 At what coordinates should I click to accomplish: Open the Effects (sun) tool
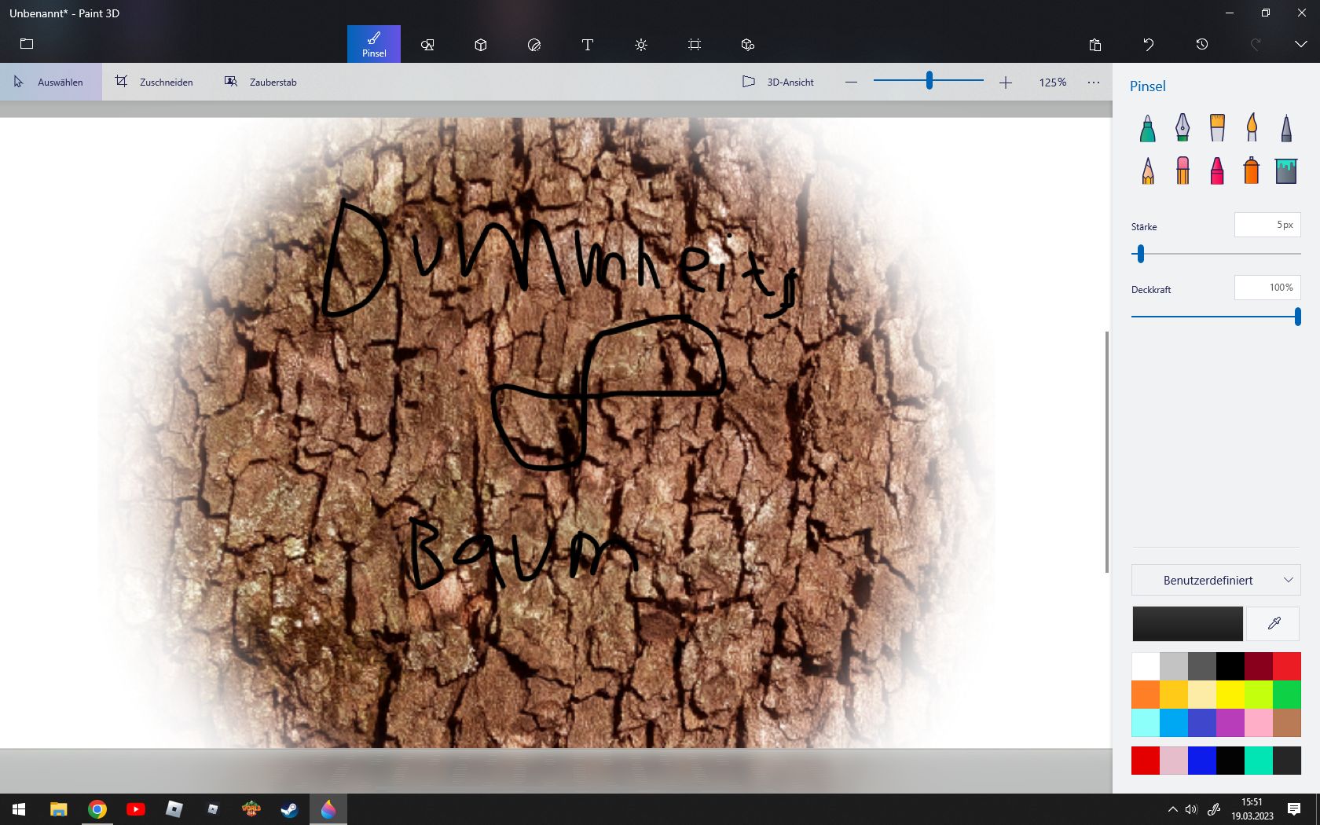(641, 45)
